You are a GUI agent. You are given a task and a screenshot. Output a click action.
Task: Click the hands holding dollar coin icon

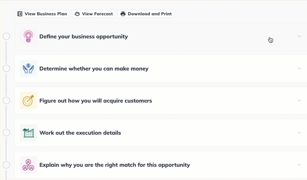(x=29, y=69)
